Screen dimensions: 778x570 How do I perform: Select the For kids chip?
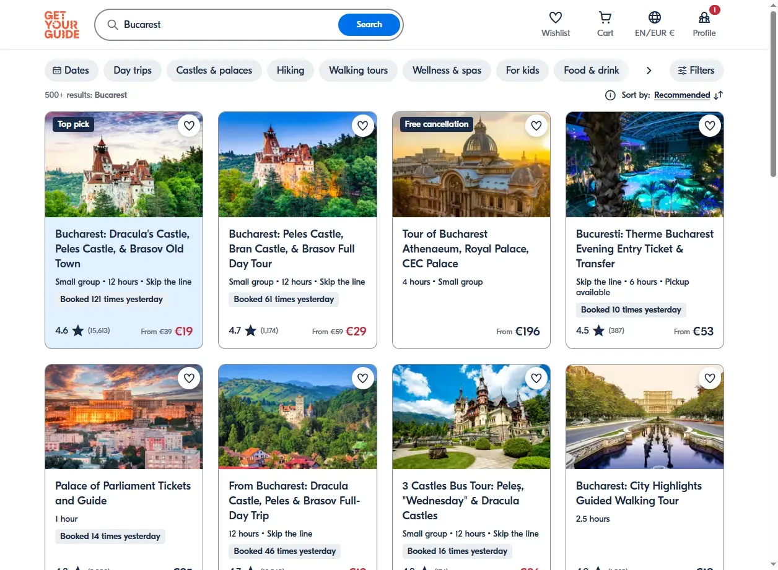click(522, 71)
